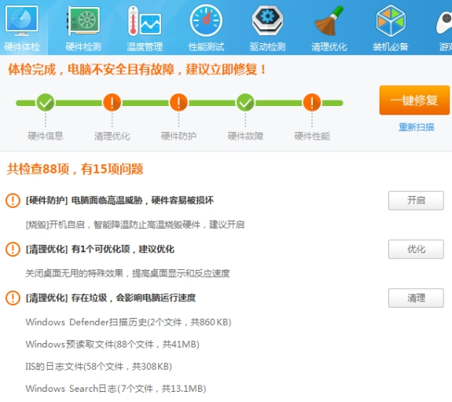Click the 优化 button

click(416, 249)
